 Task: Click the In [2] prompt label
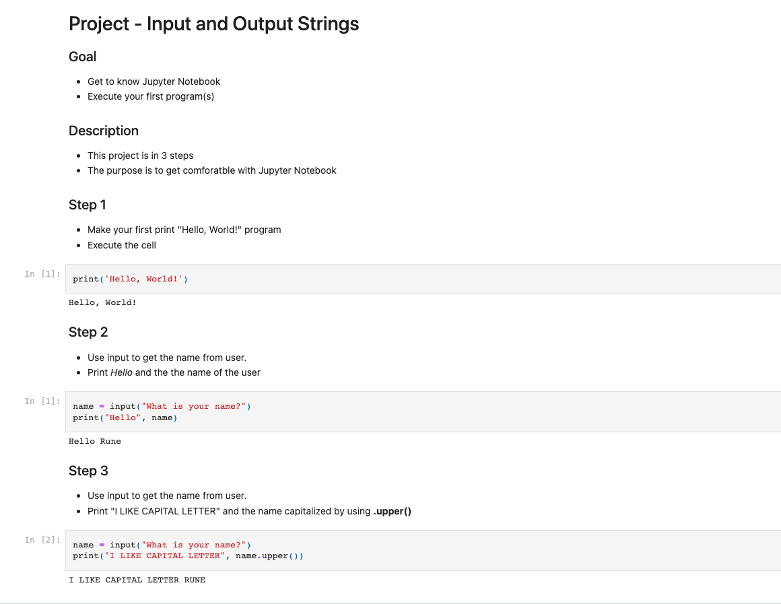coord(42,540)
